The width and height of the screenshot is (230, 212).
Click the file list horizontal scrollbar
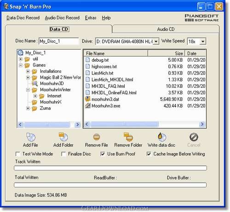(x=144, y=124)
